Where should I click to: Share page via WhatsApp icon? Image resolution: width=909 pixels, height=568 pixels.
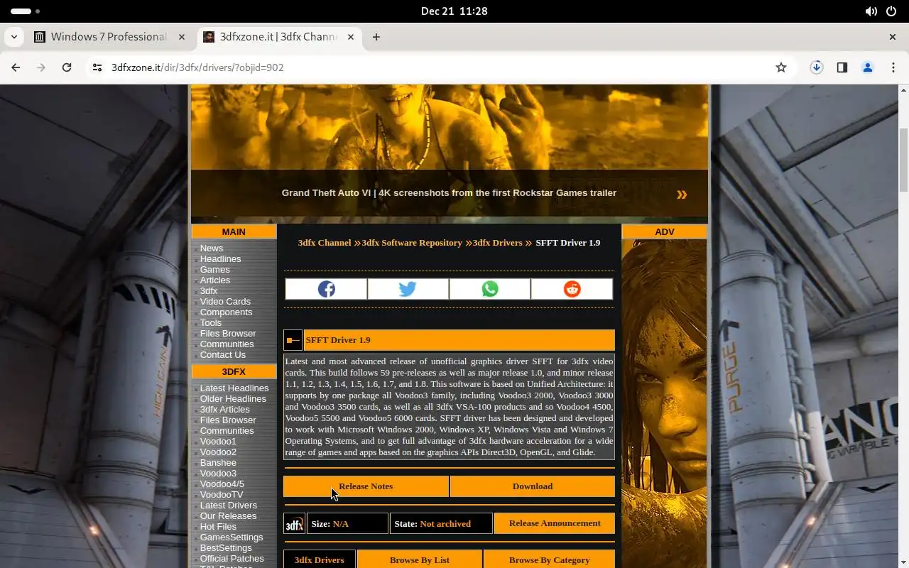point(490,289)
